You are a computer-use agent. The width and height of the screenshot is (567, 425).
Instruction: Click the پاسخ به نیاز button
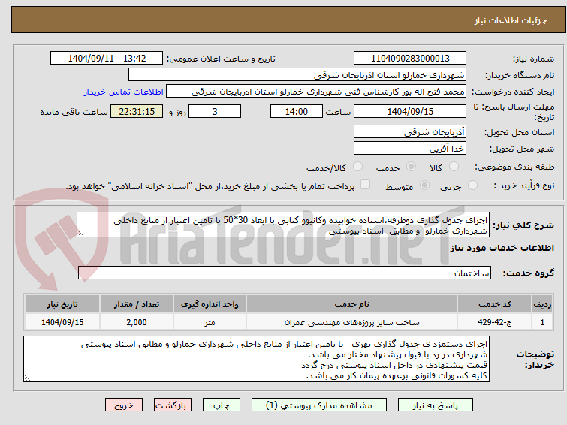[x=435, y=405]
